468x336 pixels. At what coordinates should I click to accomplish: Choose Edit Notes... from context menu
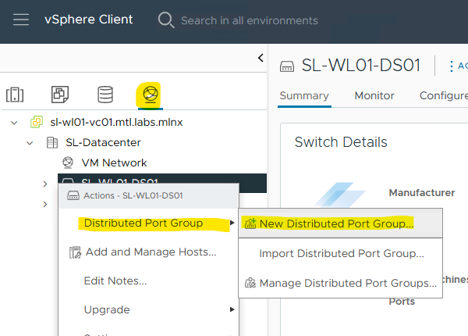tap(115, 281)
